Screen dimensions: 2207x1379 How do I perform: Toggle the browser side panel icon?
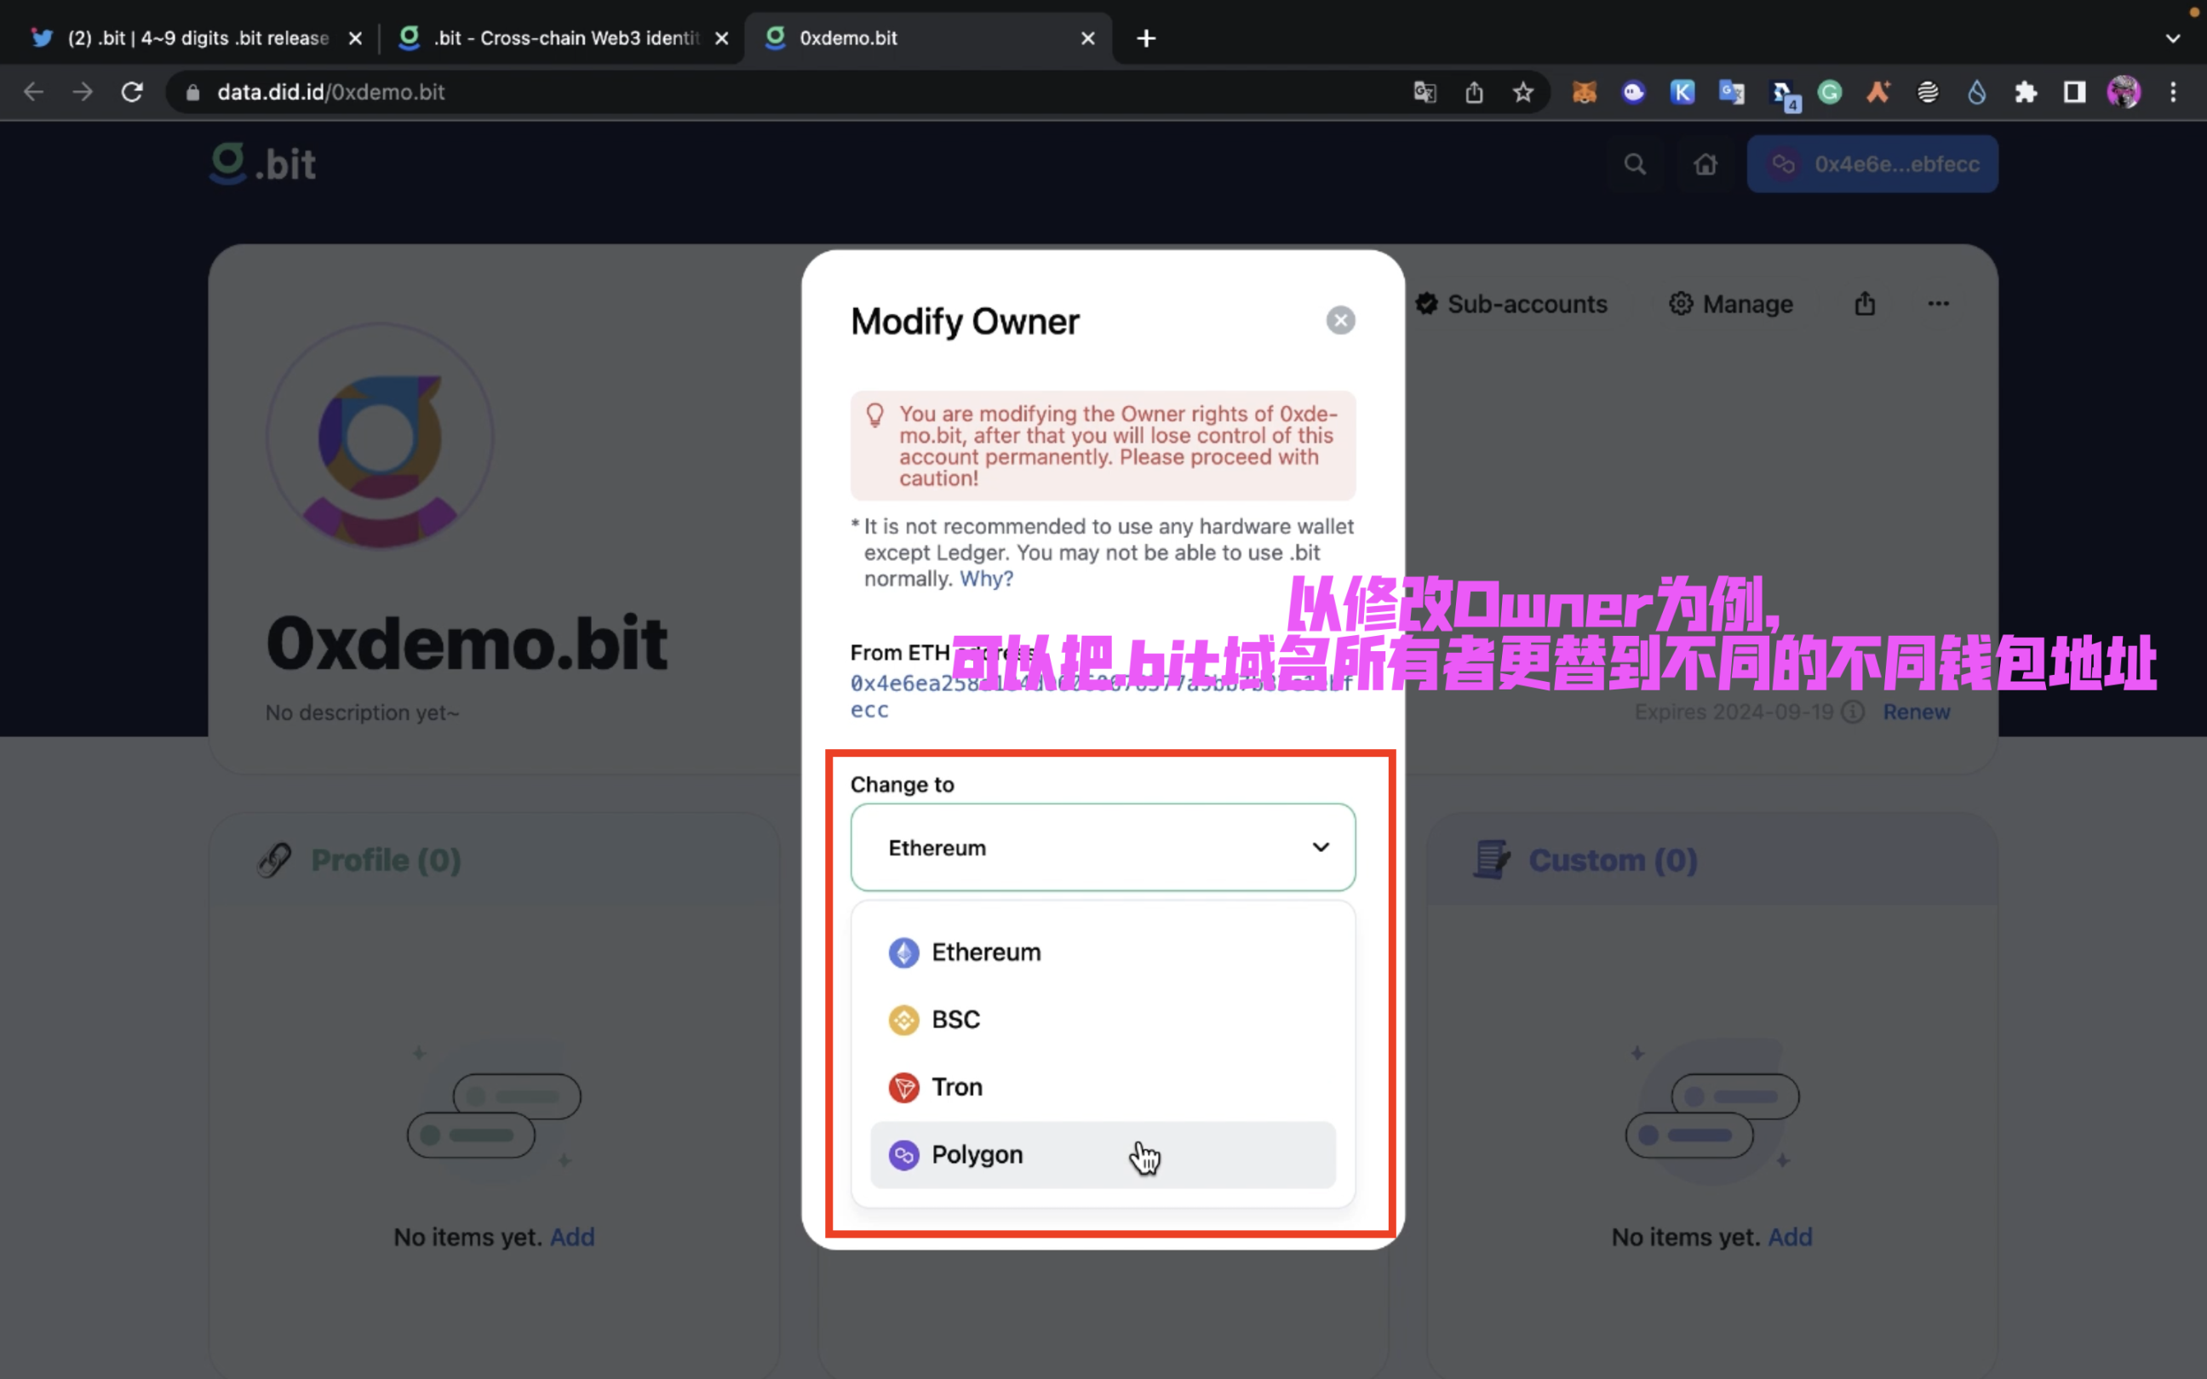pyautogui.click(x=2075, y=92)
